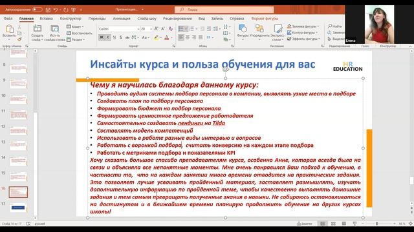Click the Undo arrow icon
This screenshot has width=414, height=232.
point(56,10)
